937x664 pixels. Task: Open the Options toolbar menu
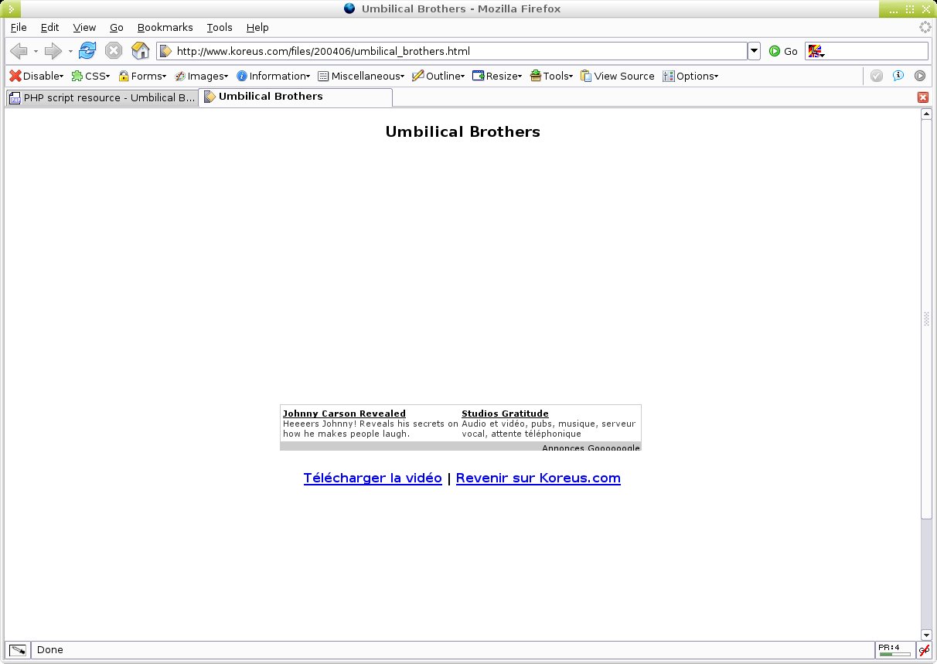coord(690,76)
